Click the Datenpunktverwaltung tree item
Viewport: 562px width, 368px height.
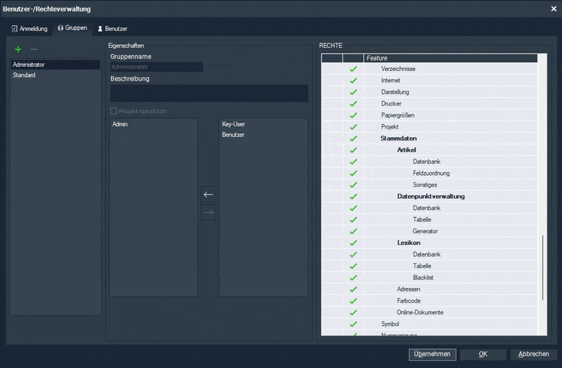point(431,197)
